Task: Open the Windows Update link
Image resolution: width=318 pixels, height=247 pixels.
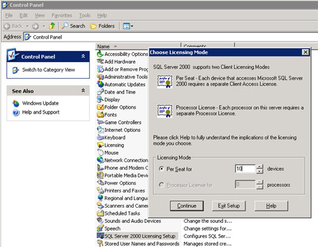Action: point(40,103)
